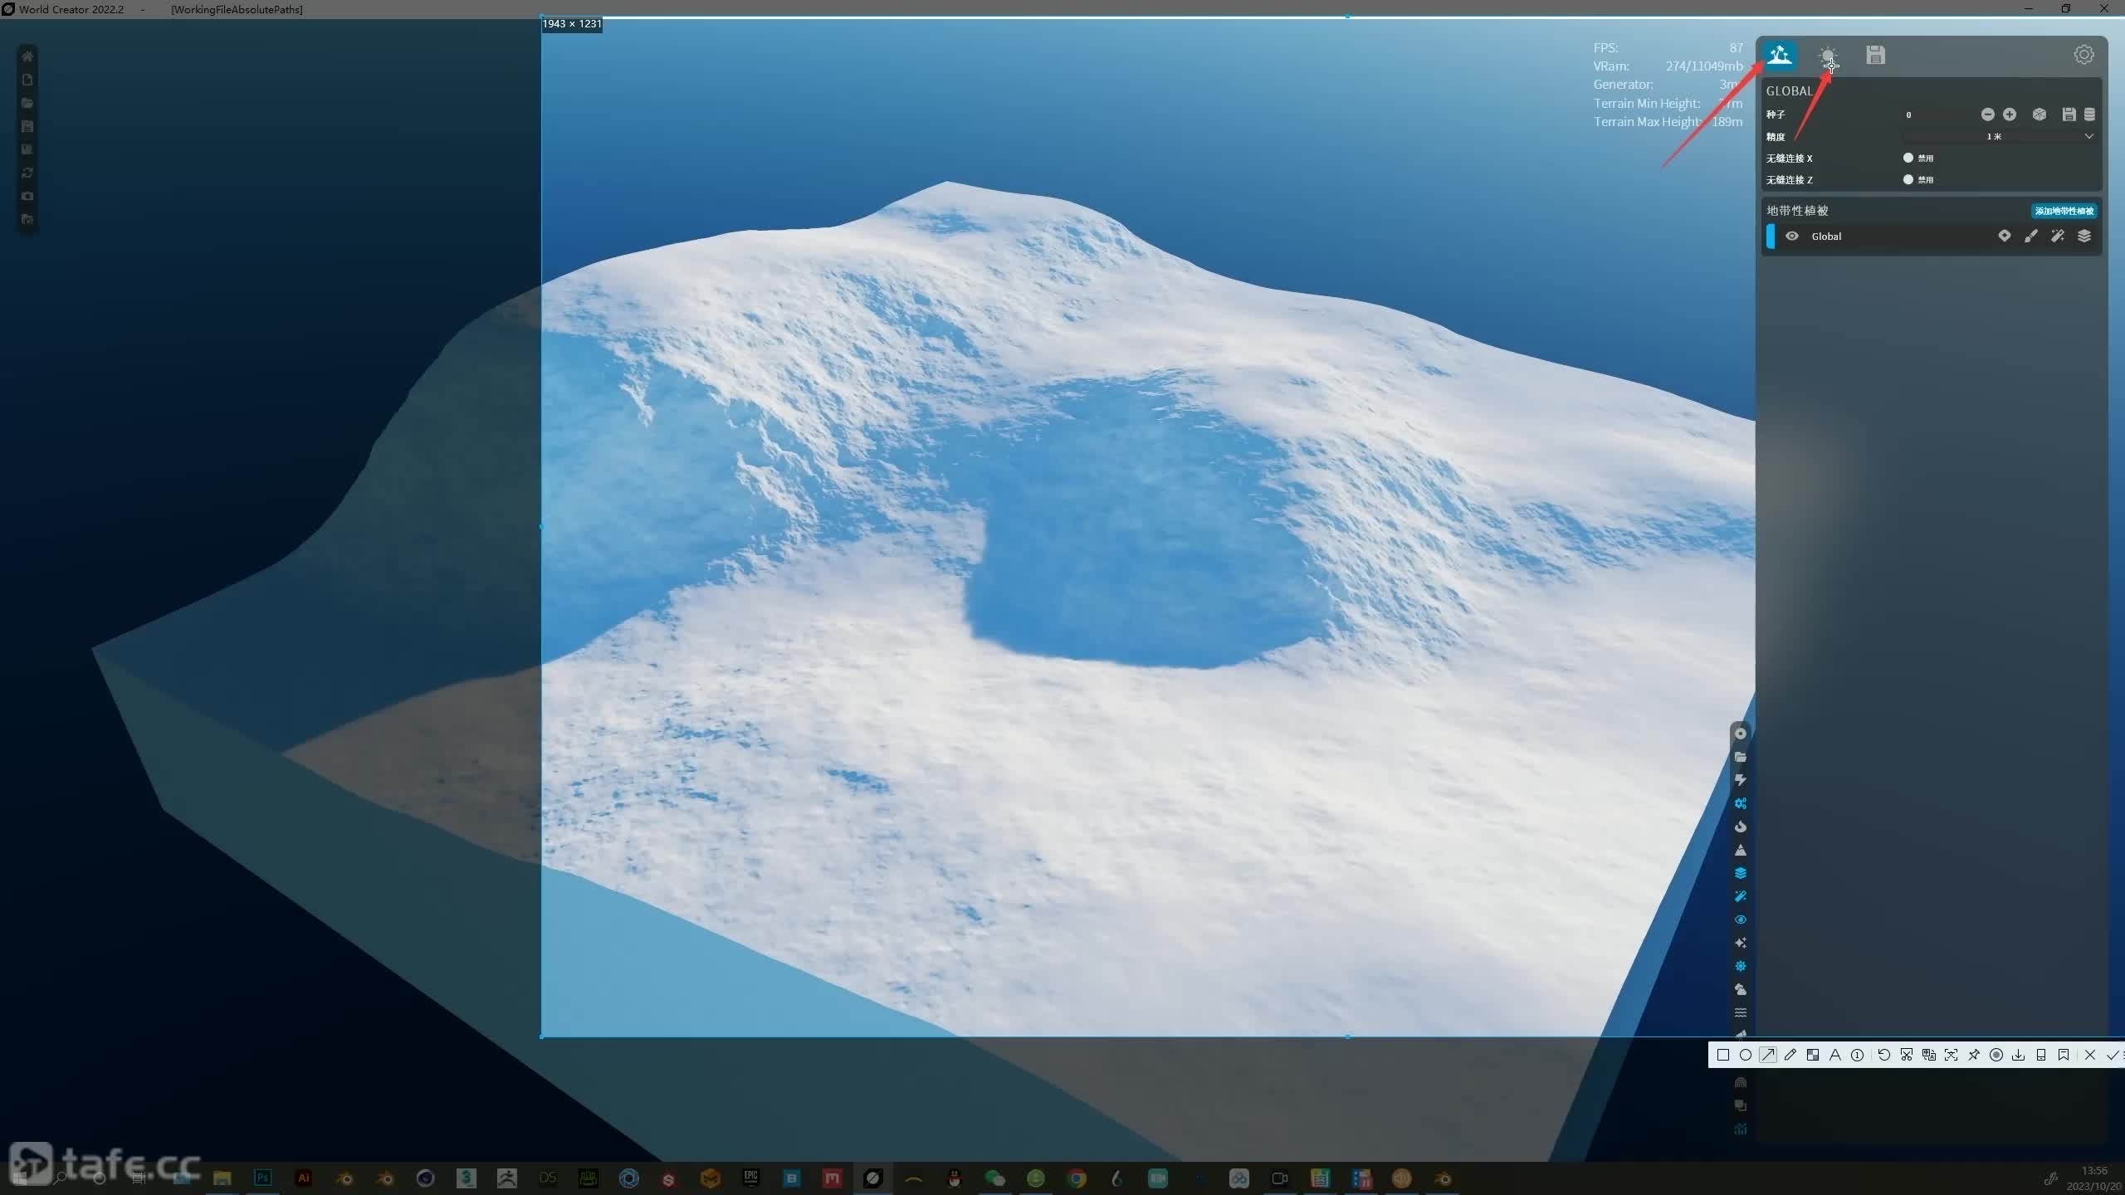Save seed preset with floppy icon

[x=2069, y=115]
